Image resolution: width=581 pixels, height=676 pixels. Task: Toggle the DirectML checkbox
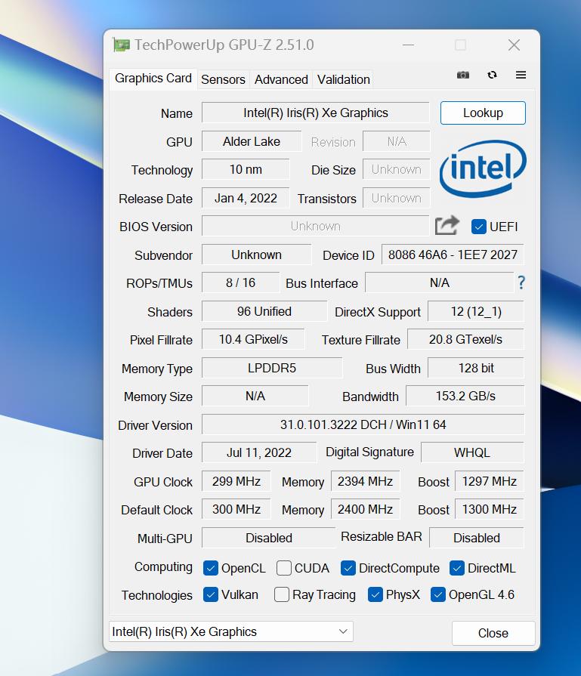(x=457, y=568)
